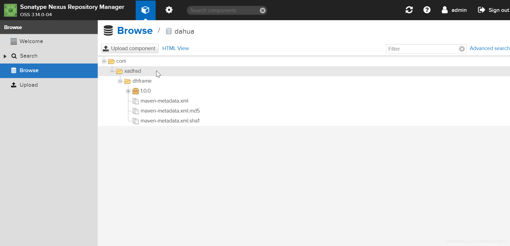Viewport: 510px width, 246px height.
Task: Select the maven-metadata.xml file
Action: tap(164, 101)
